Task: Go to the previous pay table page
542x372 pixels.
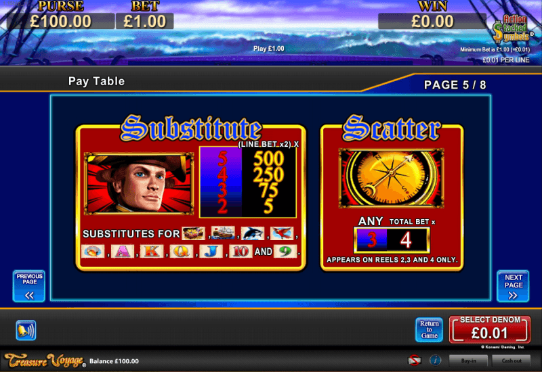Action: click(29, 286)
